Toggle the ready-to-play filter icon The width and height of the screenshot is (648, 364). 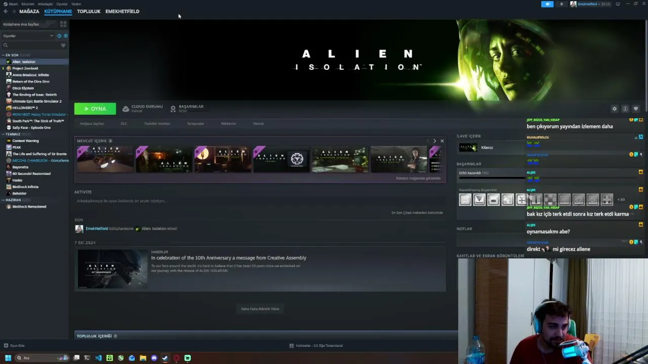[65, 36]
